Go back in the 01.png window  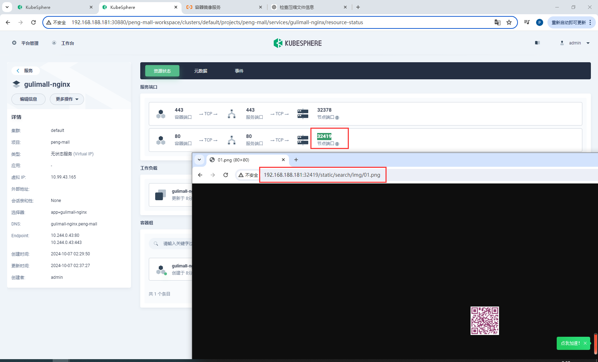click(x=200, y=175)
